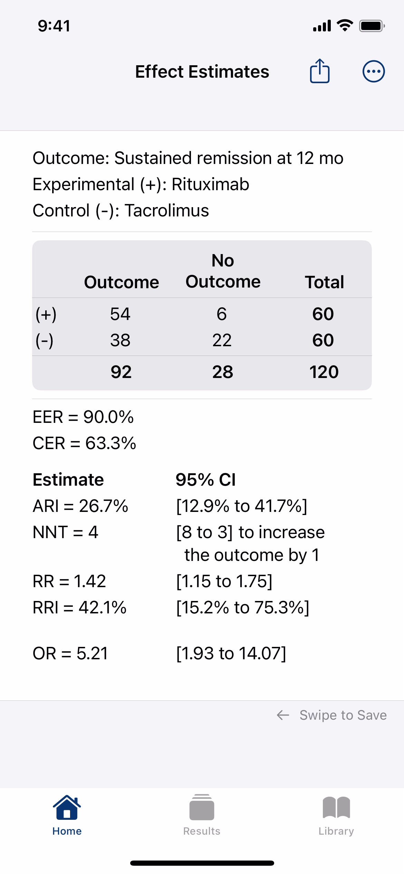
Task: Open the Library book icon
Action: pos(336,807)
